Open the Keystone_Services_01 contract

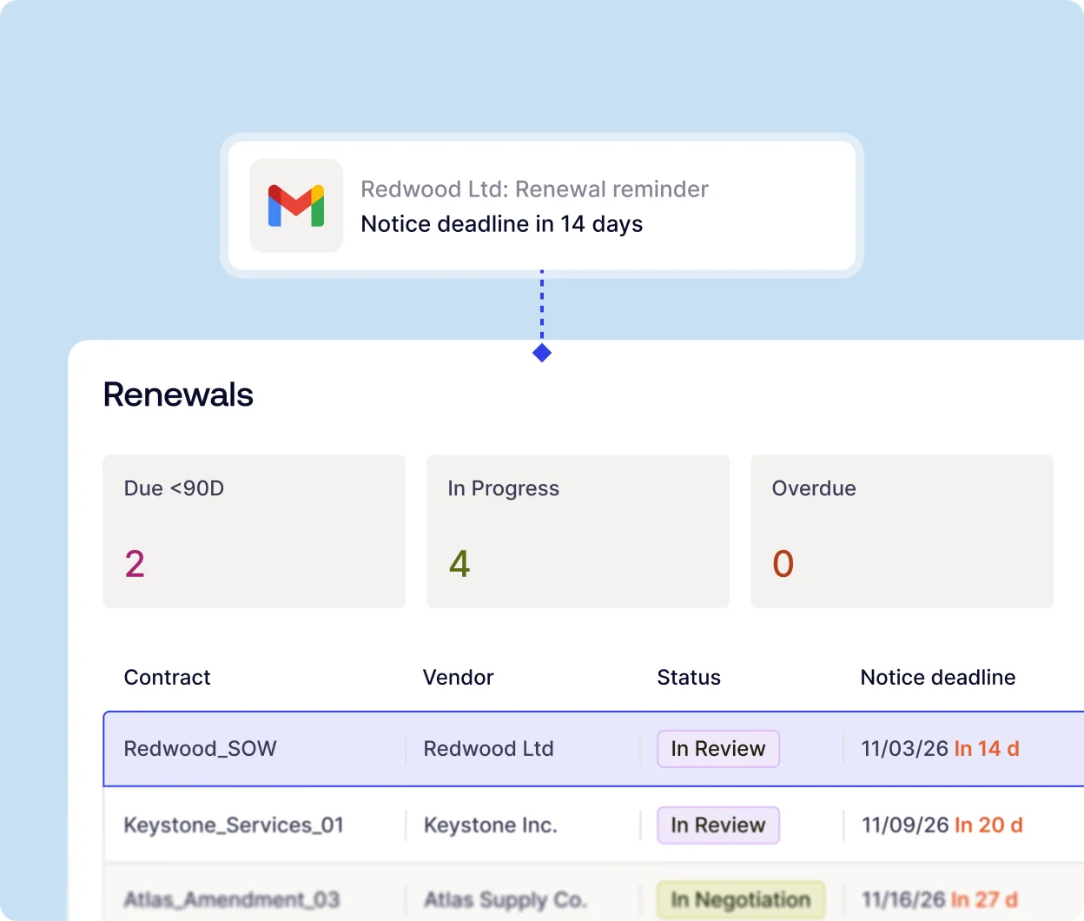click(234, 825)
